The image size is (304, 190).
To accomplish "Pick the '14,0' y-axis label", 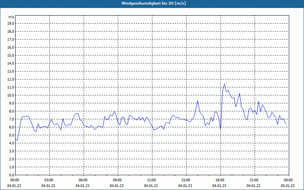I will coord(11,63).
